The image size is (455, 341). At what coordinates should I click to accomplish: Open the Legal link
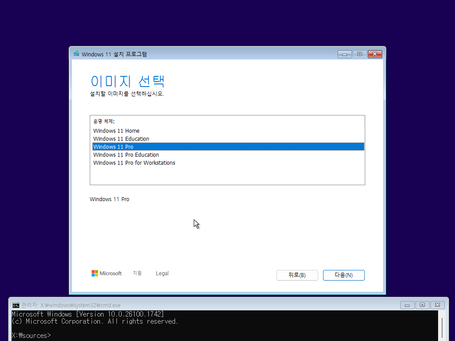162,273
